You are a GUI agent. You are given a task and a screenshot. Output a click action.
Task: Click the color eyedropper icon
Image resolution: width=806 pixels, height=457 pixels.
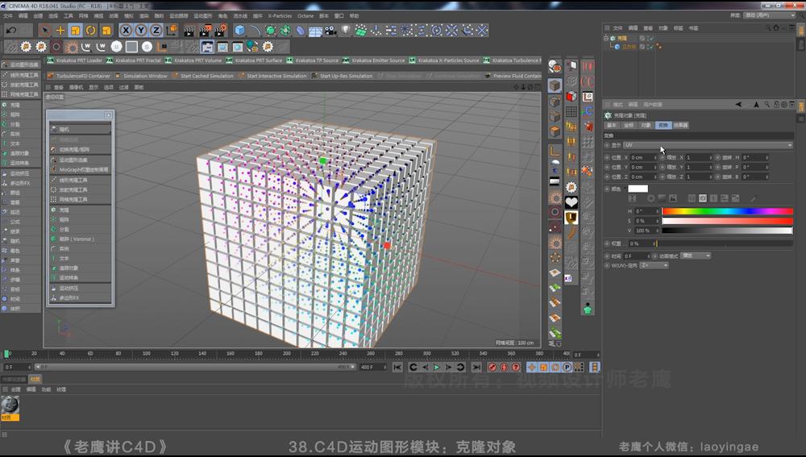coord(753,198)
